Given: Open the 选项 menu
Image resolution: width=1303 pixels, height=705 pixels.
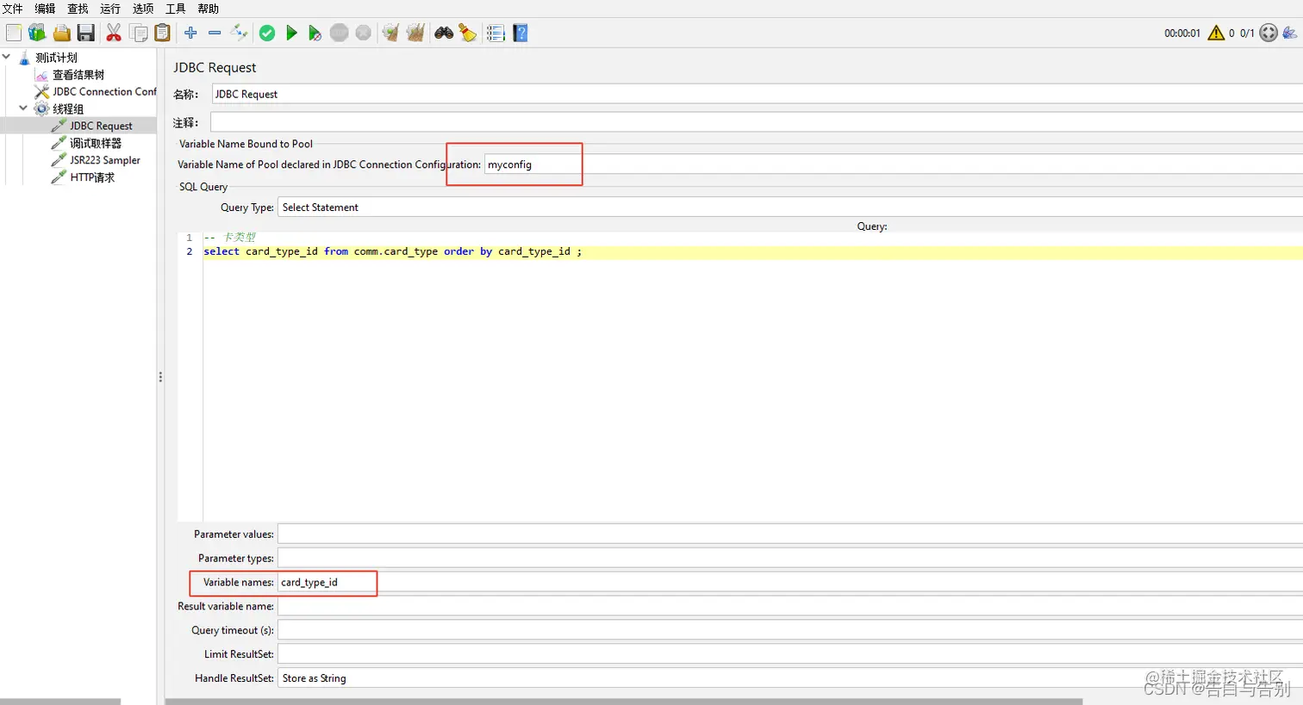Looking at the screenshot, I should 143,9.
